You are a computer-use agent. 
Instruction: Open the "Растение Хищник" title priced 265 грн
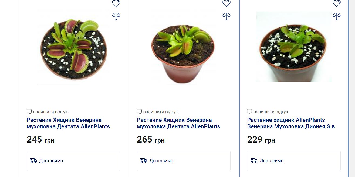tap(178, 123)
